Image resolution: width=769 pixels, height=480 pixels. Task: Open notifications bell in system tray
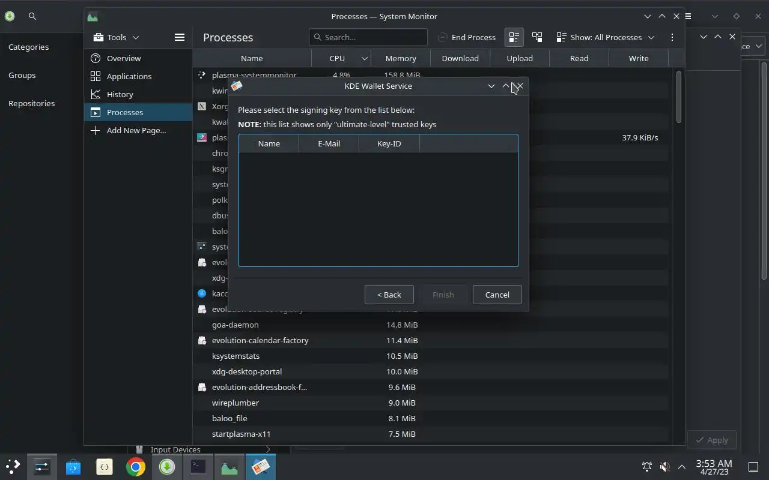[x=647, y=466]
